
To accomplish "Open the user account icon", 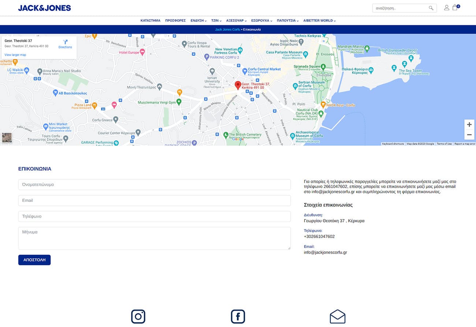I will (446, 8).
